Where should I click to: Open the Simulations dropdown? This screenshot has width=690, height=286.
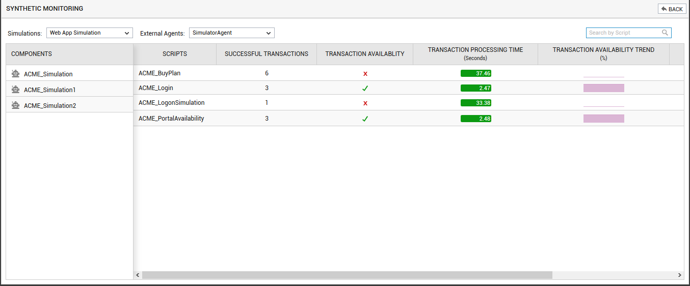[90, 33]
